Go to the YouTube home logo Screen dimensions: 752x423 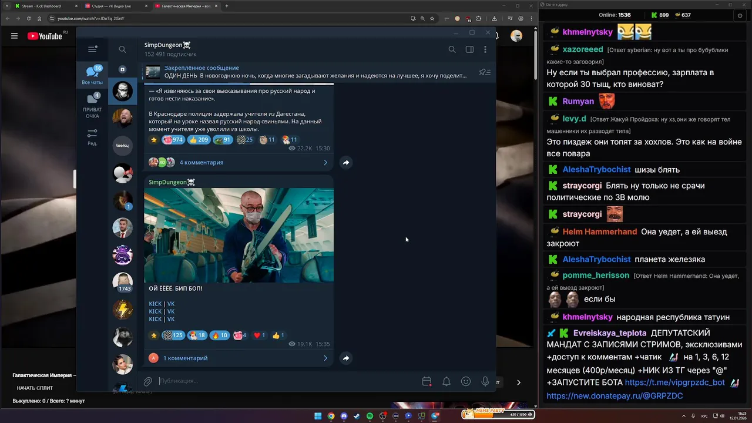[46, 36]
